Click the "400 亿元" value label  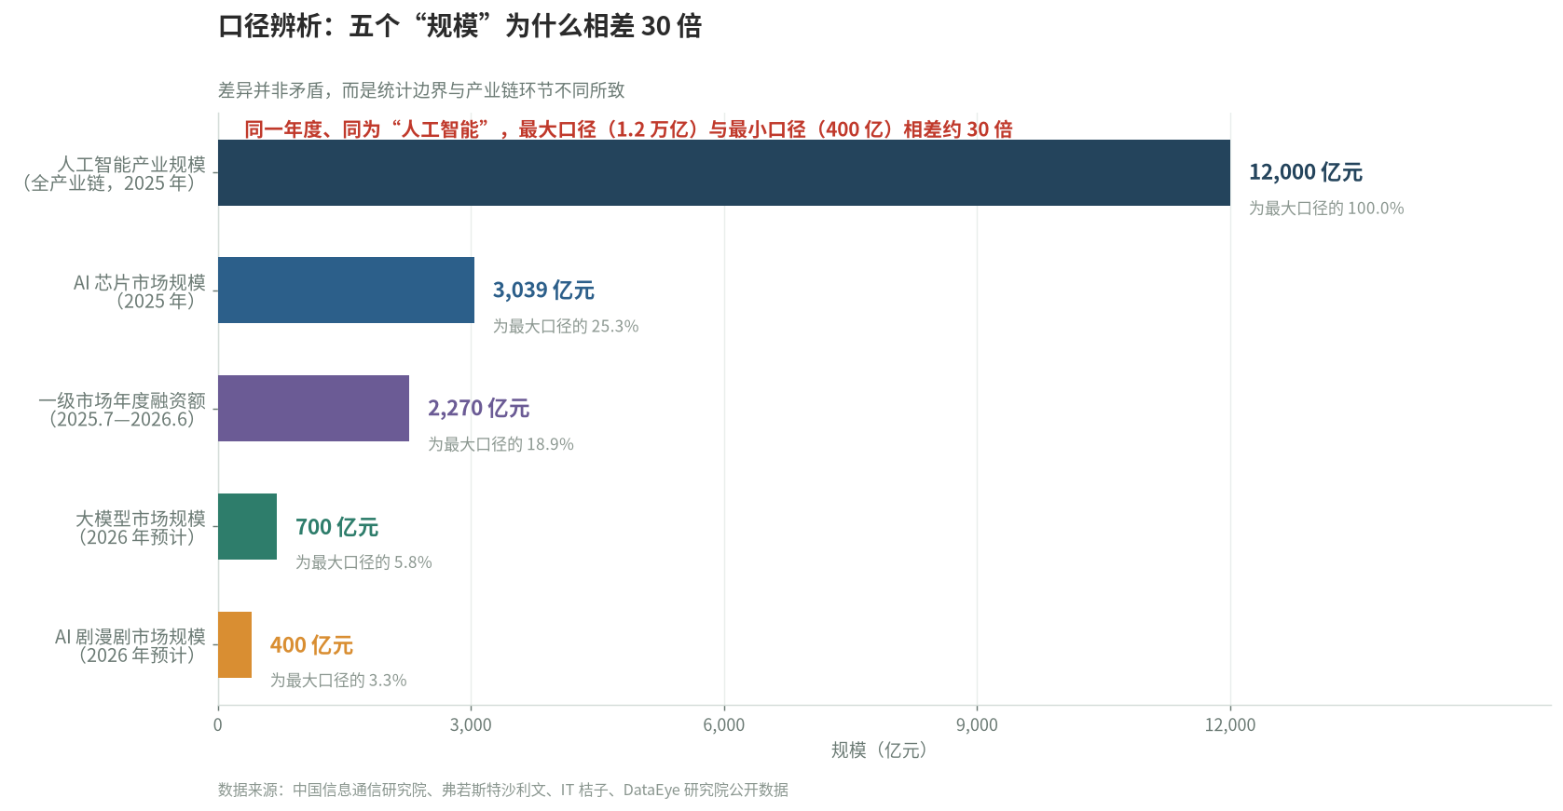[311, 645]
